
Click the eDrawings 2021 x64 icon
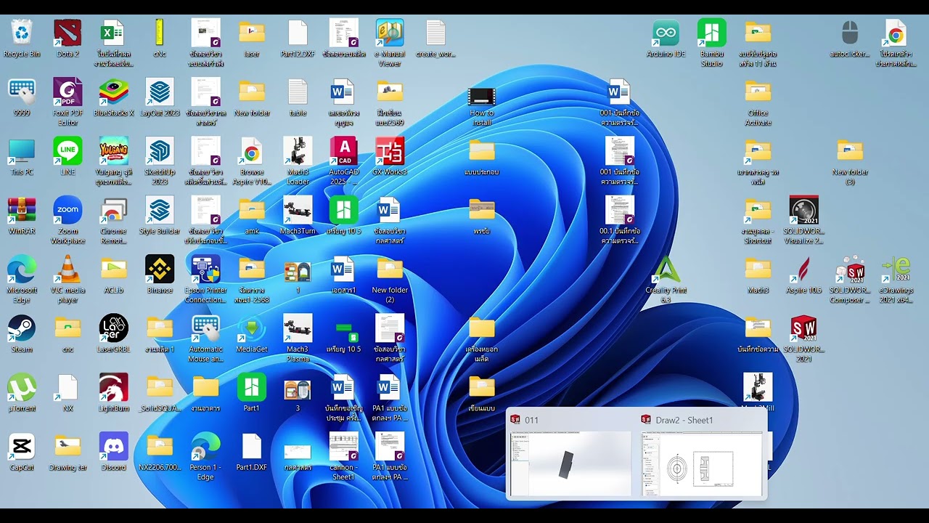pos(896,280)
